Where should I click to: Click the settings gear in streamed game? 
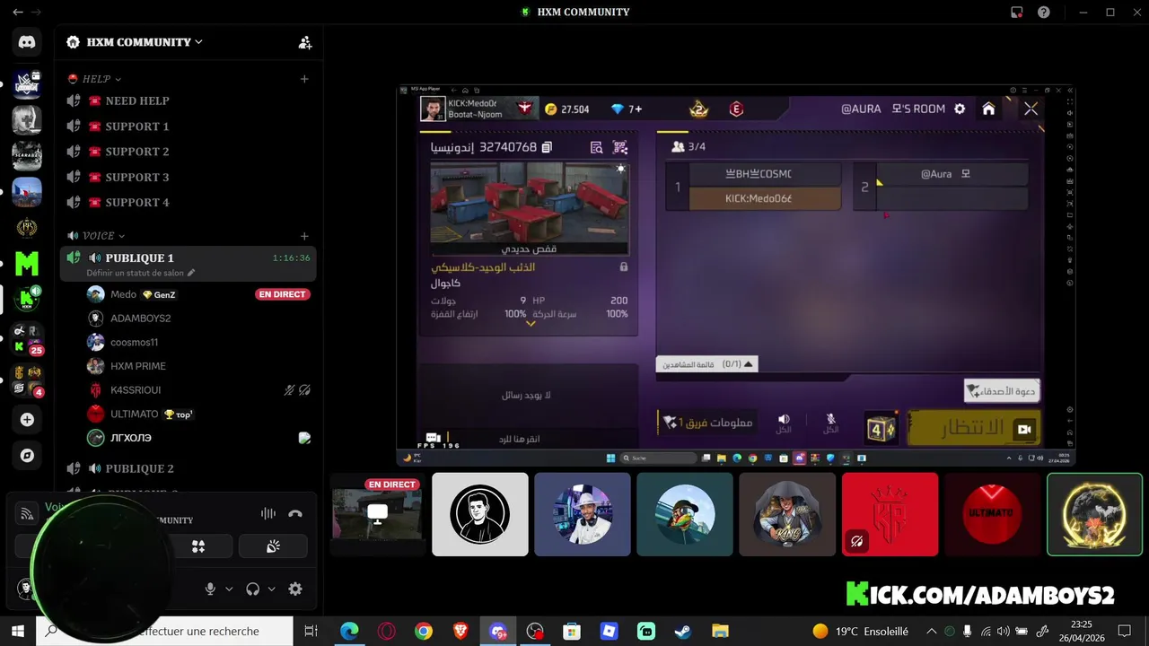(960, 109)
